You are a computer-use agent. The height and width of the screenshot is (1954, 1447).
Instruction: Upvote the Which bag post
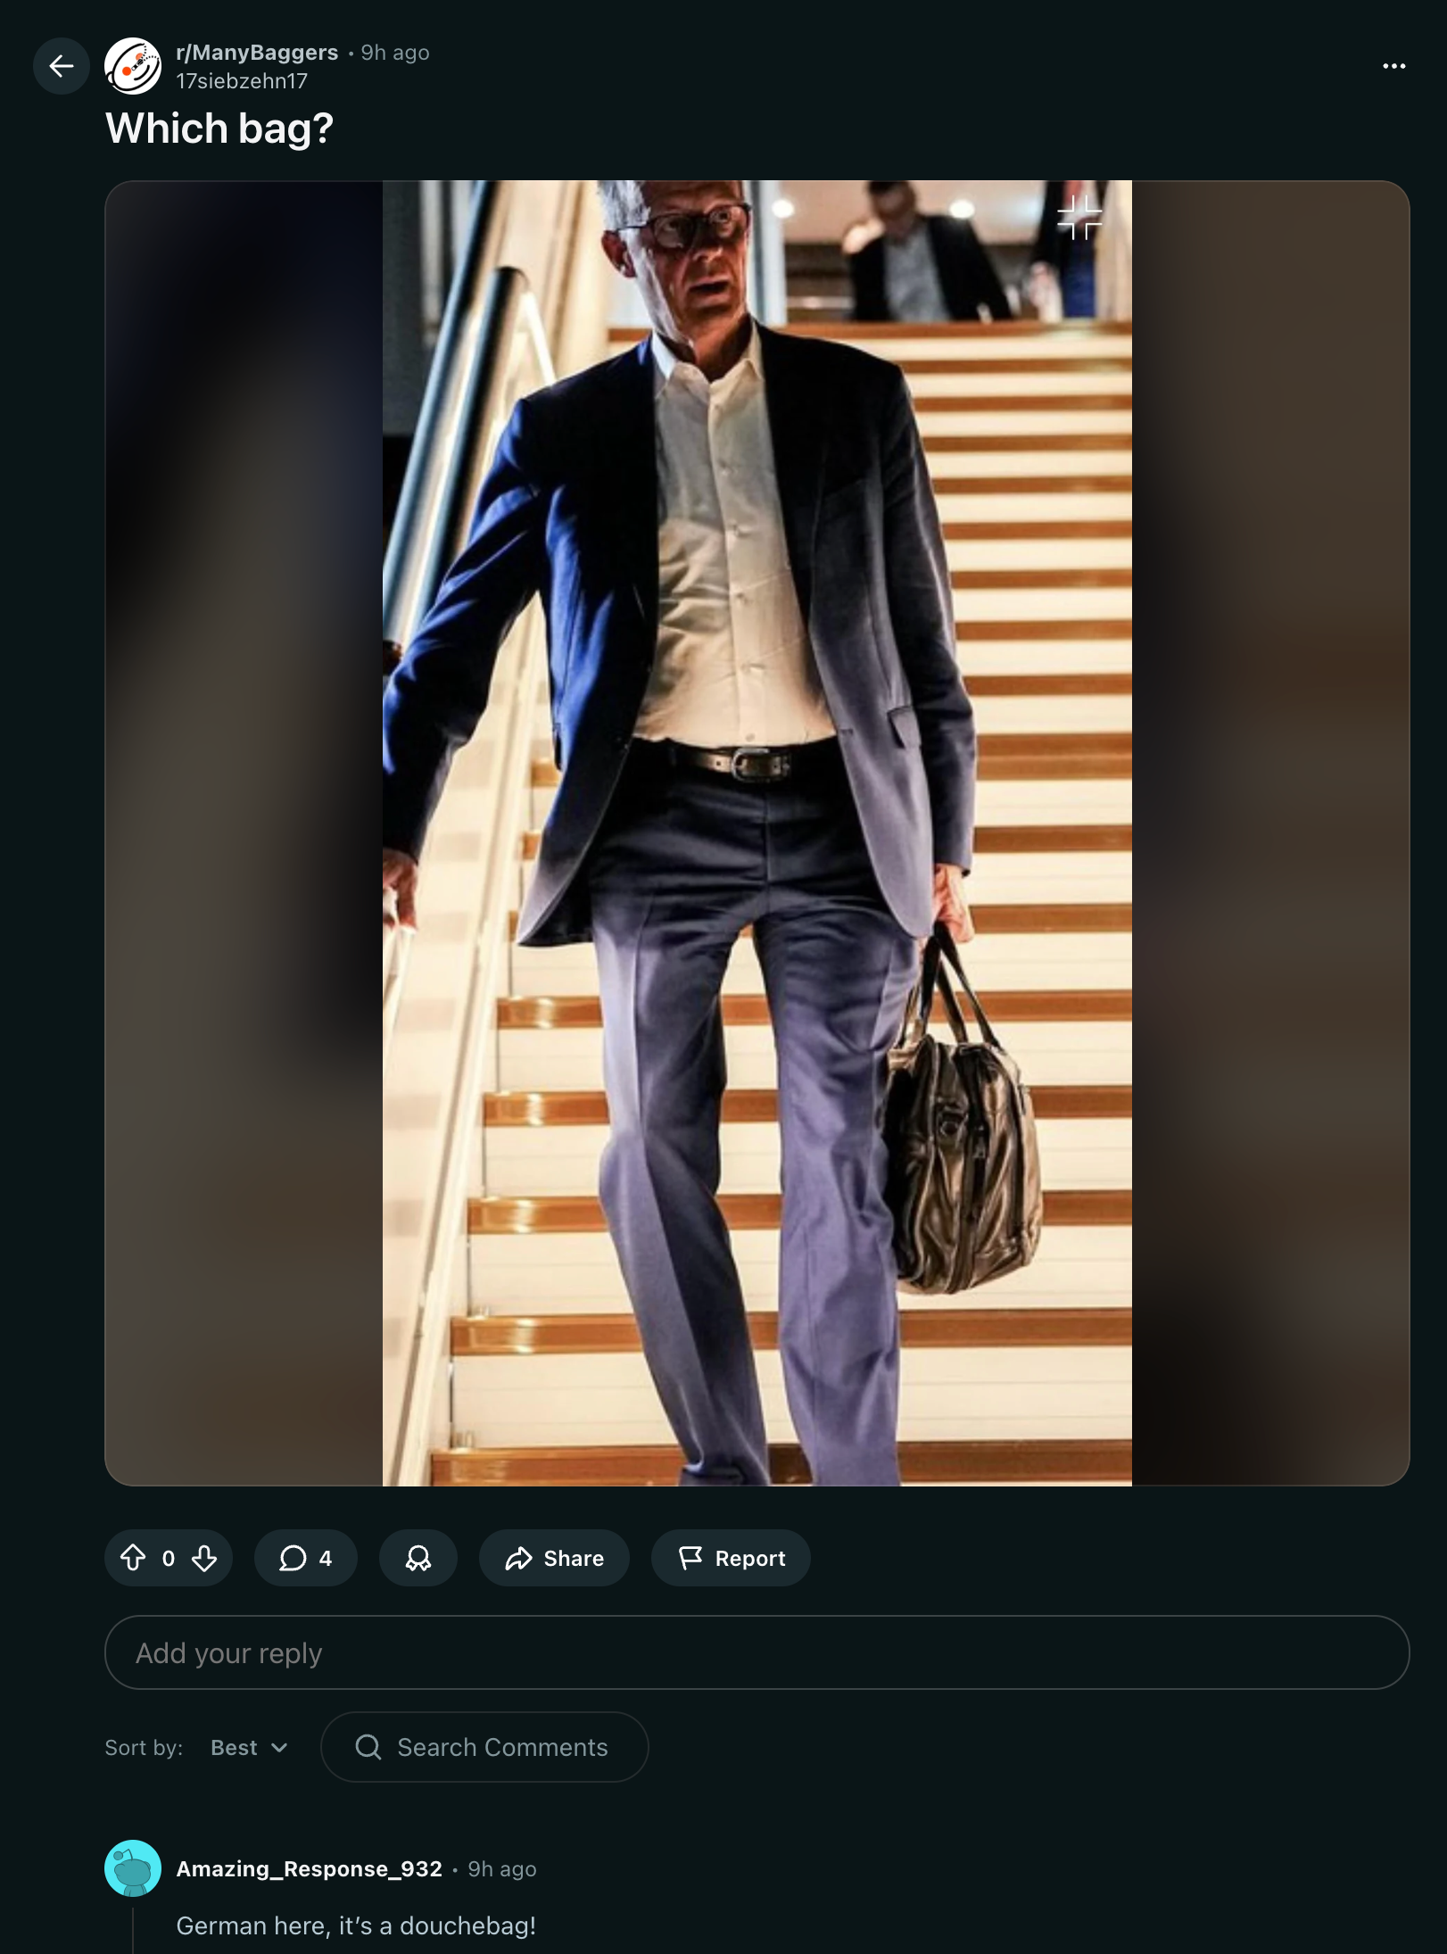click(x=133, y=1558)
